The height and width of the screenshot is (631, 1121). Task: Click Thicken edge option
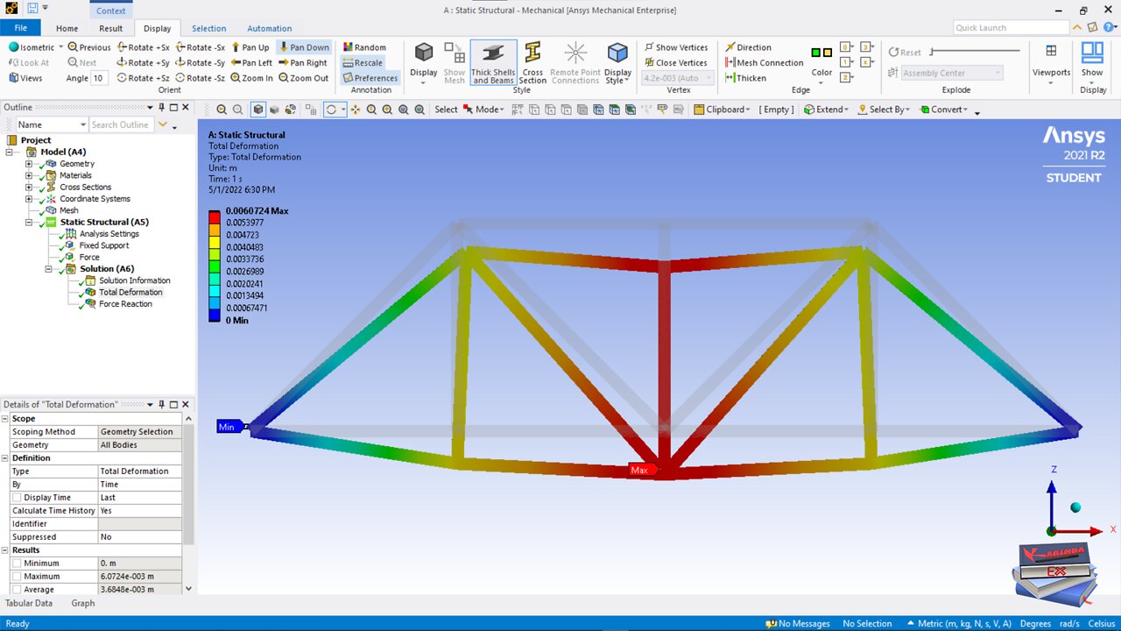pyautogui.click(x=745, y=78)
